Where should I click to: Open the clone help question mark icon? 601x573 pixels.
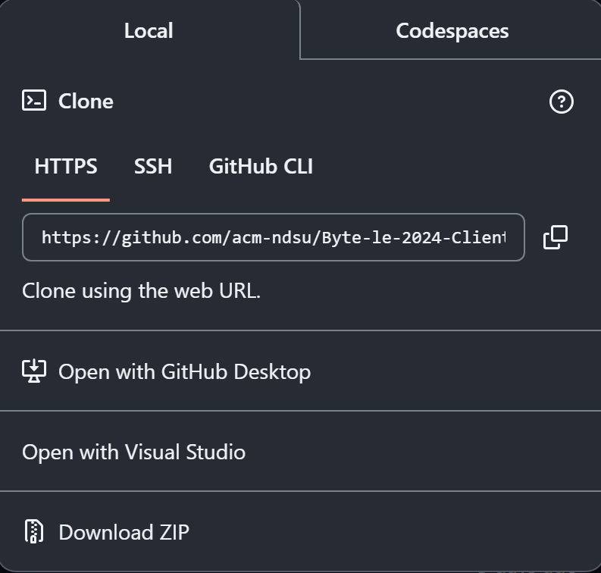point(561,102)
